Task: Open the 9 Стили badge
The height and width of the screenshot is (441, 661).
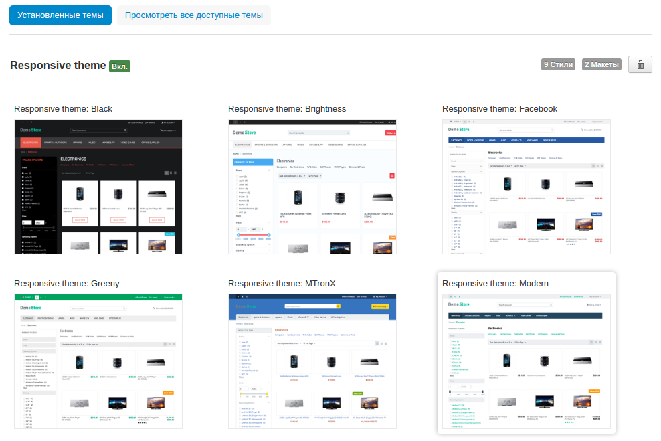Action: click(x=558, y=65)
